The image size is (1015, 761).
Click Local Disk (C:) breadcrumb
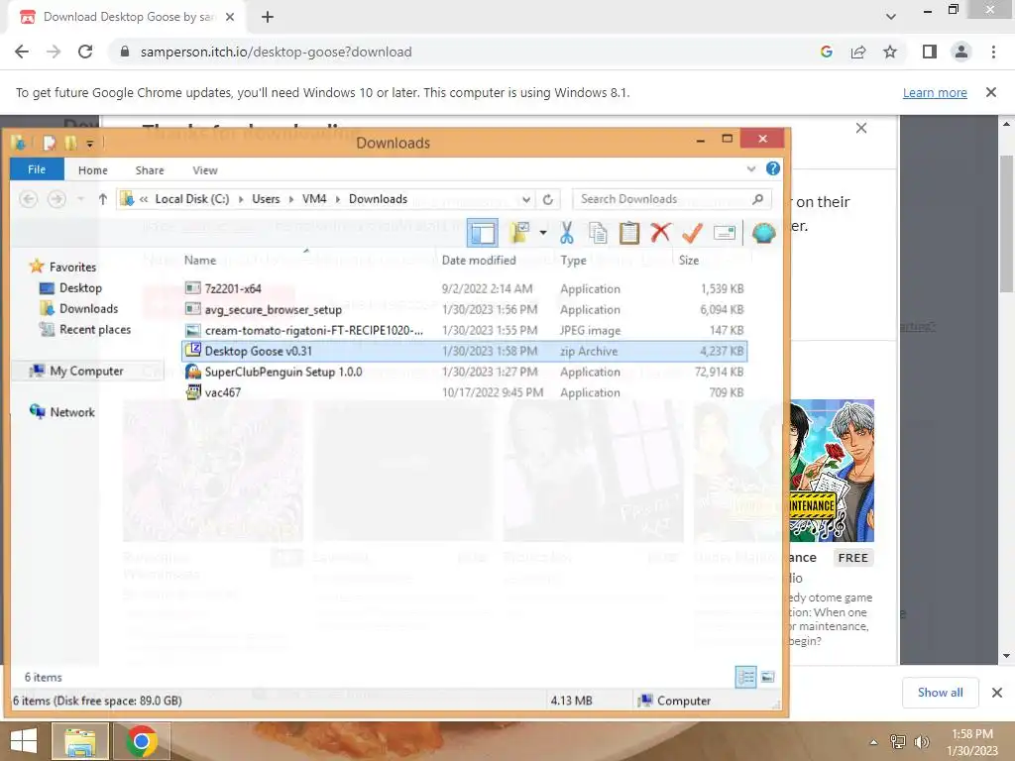point(191,199)
